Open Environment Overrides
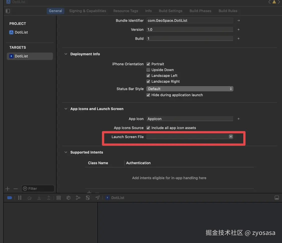The width and height of the screenshot is (282, 243). pyautogui.click(x=88, y=197)
